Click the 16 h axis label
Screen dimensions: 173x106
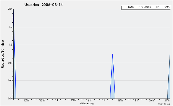tap(89, 100)
